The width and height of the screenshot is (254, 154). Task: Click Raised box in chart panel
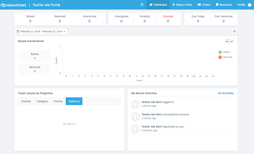35,56
